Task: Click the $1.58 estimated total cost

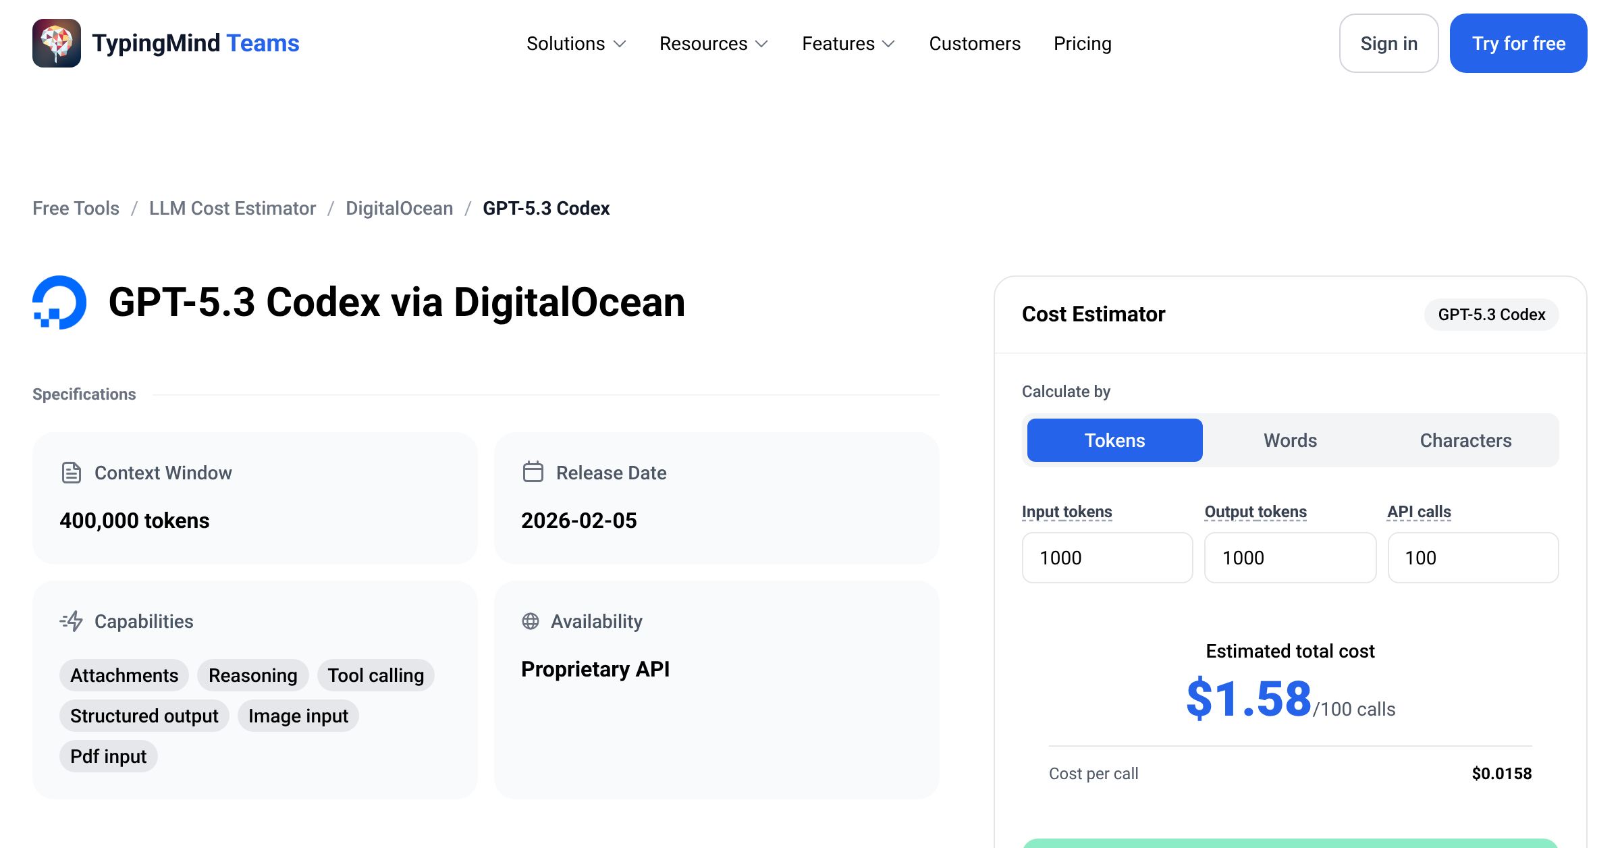Action: click(x=1249, y=699)
